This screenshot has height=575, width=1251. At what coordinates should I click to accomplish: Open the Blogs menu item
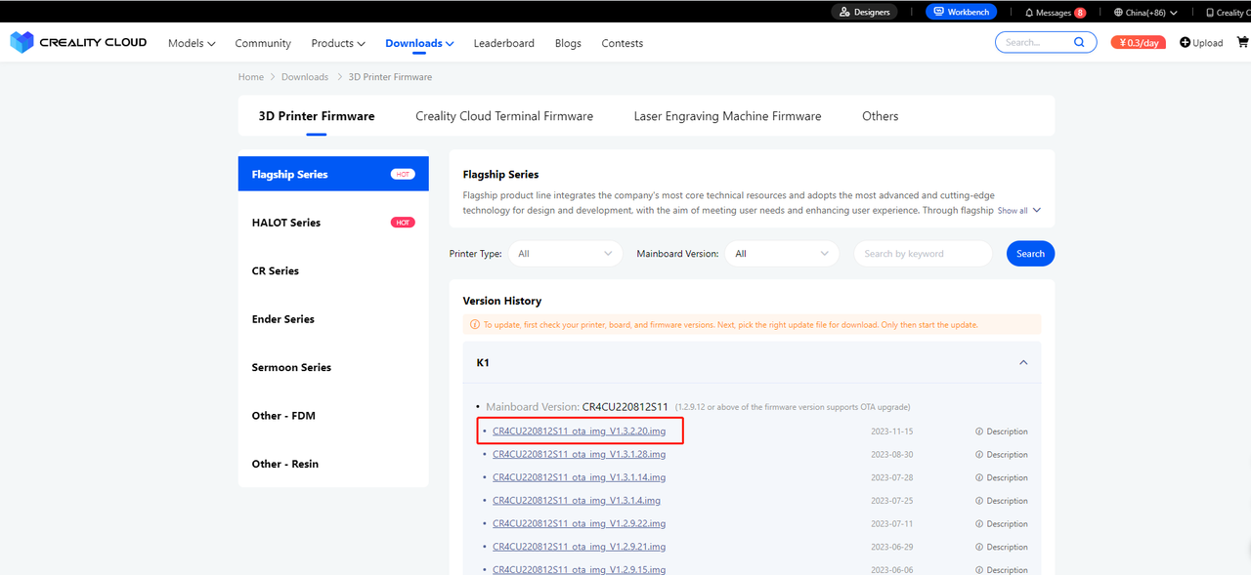coord(568,43)
